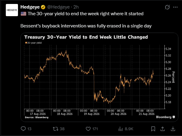Download media with the download arrow icon
This screenshot has height=136, width=182.
point(173,129)
